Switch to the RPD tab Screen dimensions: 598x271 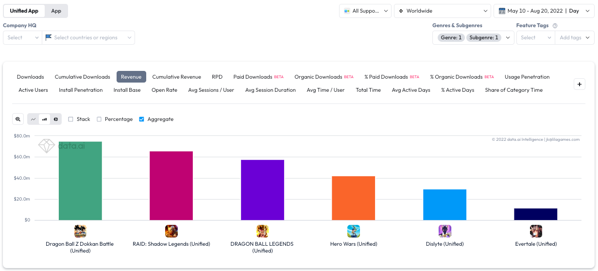point(217,77)
